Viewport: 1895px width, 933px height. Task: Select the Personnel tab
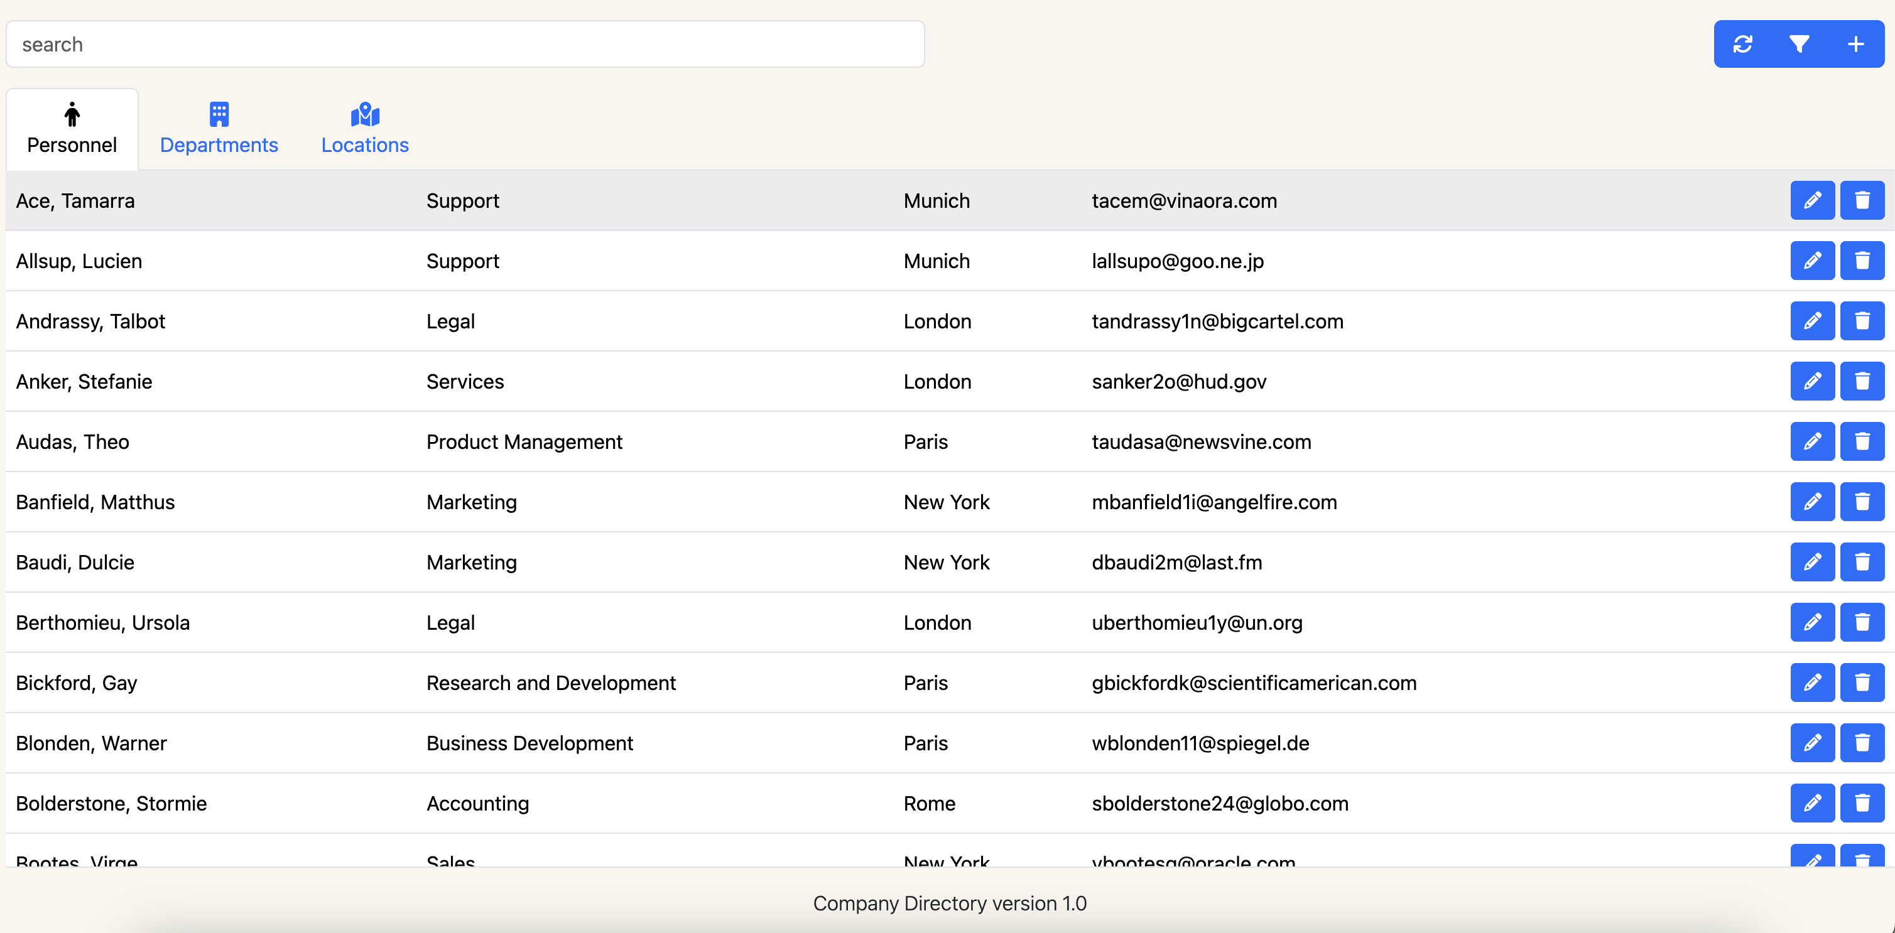click(x=72, y=129)
